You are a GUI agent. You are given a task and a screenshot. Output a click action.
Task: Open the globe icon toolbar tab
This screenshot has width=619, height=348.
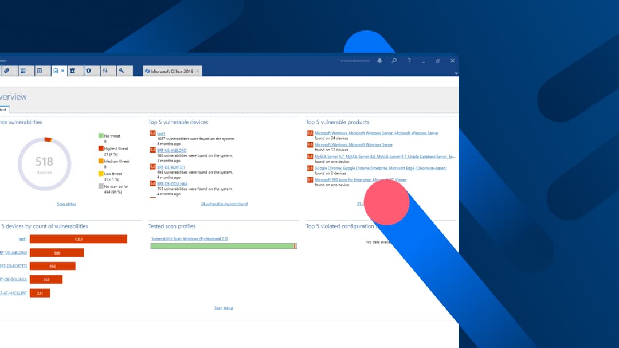pos(7,71)
